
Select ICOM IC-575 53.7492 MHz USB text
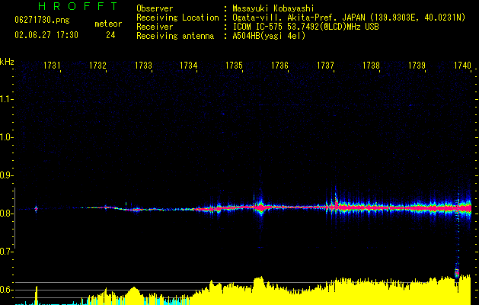pos(305,27)
